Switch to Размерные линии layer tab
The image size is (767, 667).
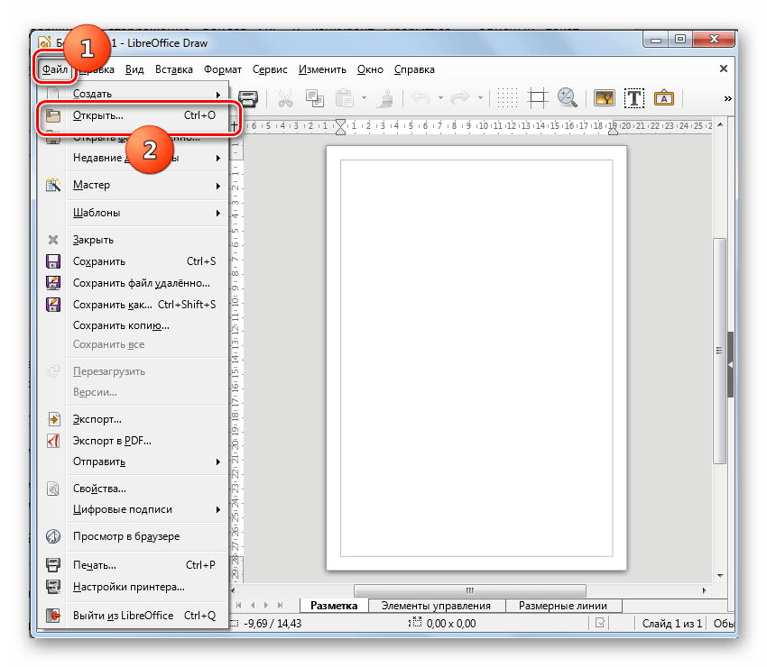coord(565,606)
